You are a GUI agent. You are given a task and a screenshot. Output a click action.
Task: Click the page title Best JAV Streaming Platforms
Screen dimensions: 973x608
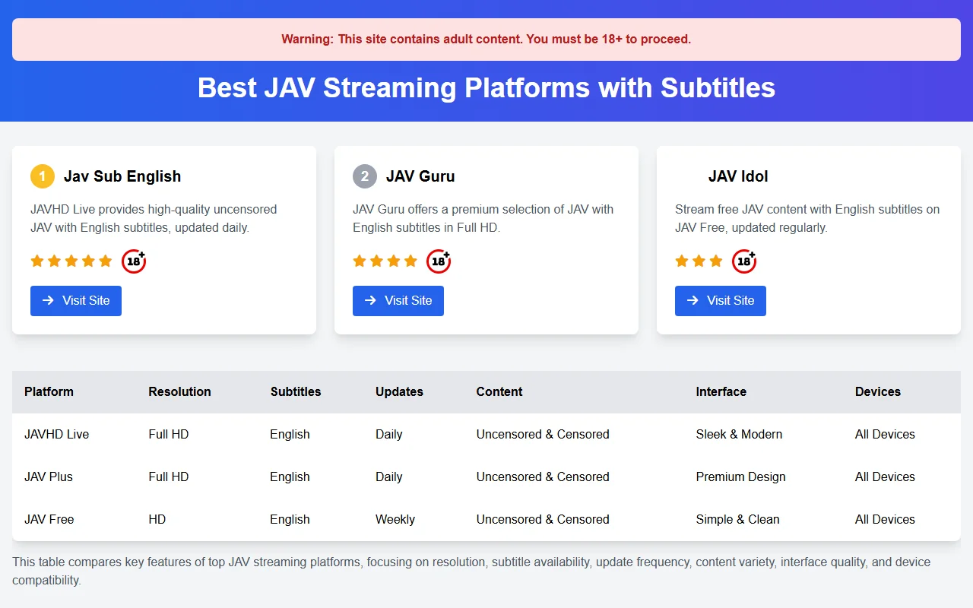coord(486,87)
